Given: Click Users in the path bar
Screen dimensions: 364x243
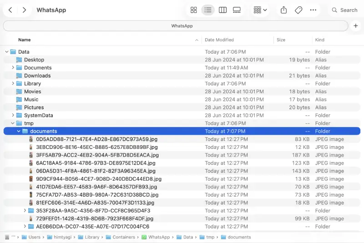Looking at the screenshot, I should pyautogui.click(x=35, y=237).
